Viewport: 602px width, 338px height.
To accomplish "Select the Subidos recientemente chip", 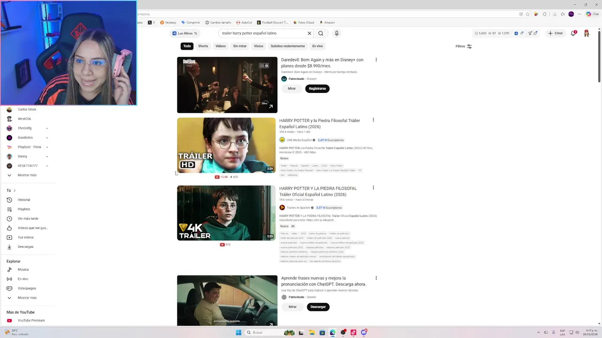I will (x=288, y=46).
